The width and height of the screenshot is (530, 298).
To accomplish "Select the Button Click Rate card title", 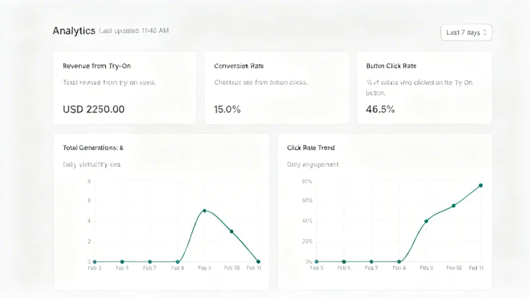I will click(x=391, y=66).
